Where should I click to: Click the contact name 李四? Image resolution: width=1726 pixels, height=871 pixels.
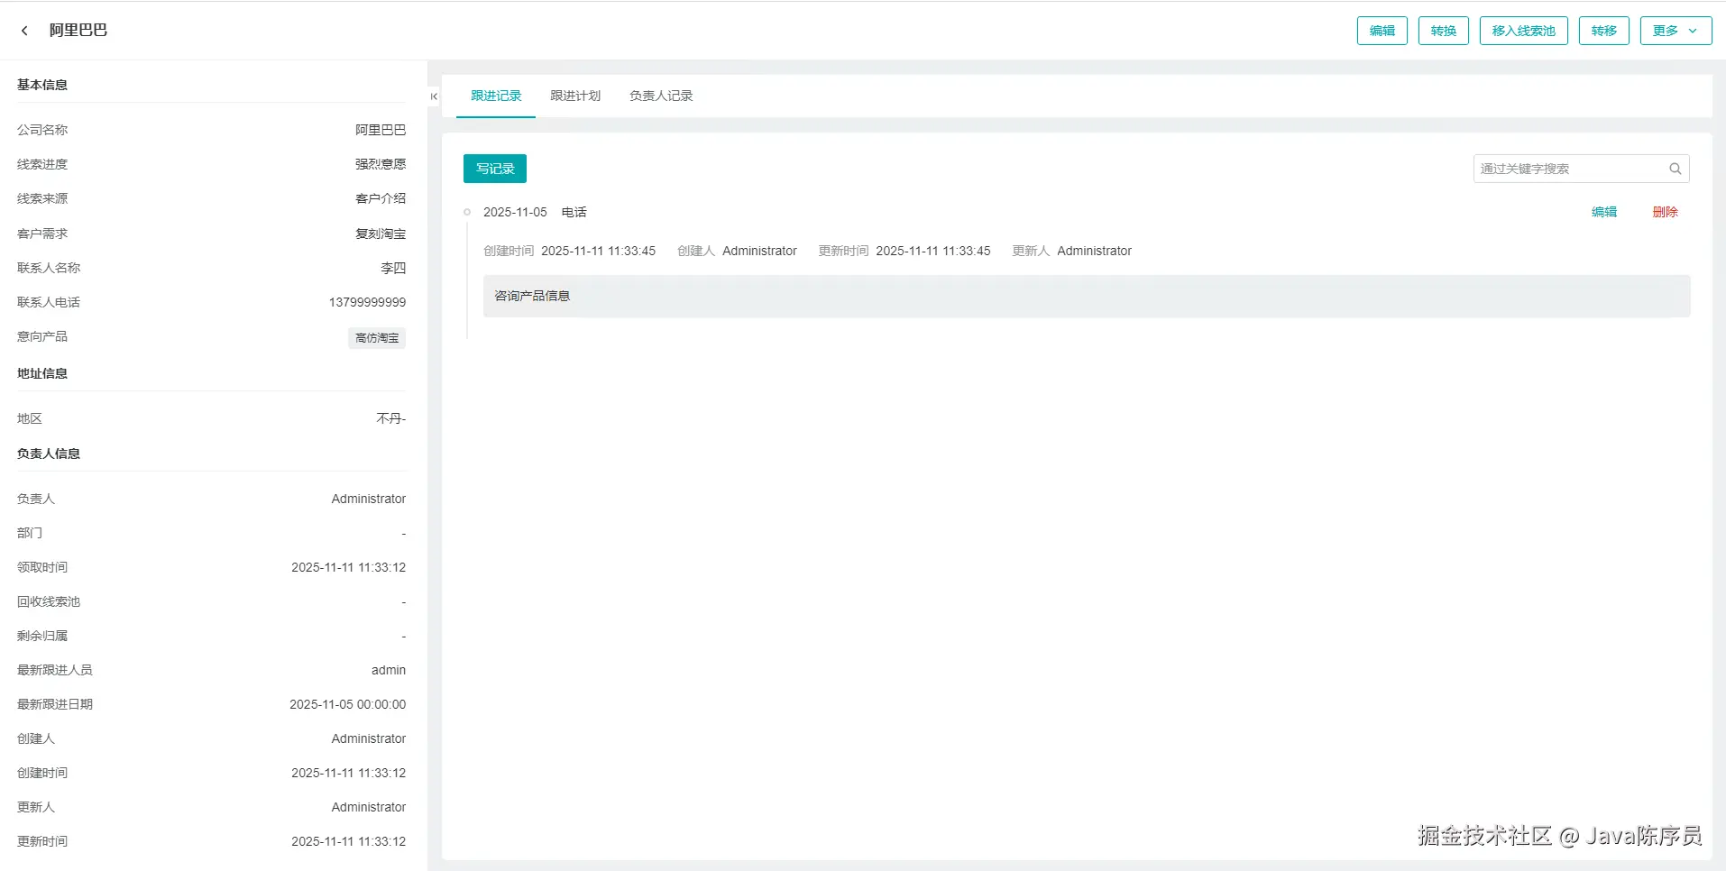pos(393,268)
